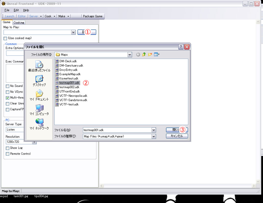The image size is (263, 203).
Task: Click the UTFrontEnd.udk file icon
Action: point(57,91)
